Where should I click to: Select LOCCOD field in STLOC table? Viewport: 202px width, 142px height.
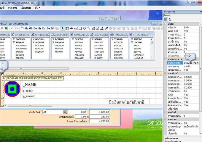click(x=138, y=42)
